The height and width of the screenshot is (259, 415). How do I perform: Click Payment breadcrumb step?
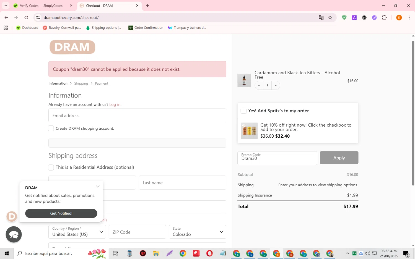click(x=102, y=83)
